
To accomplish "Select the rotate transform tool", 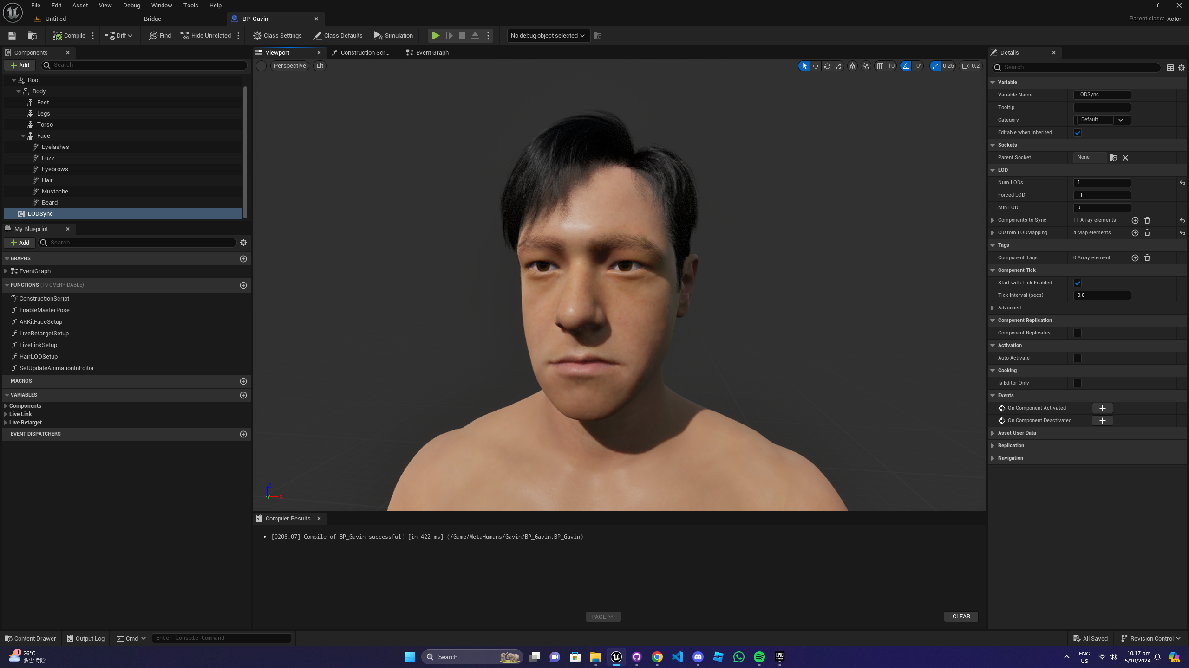I will tap(827, 66).
